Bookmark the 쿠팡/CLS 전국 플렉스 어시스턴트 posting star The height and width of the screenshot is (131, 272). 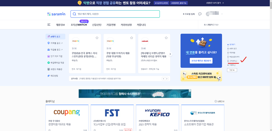(x=97, y=38)
